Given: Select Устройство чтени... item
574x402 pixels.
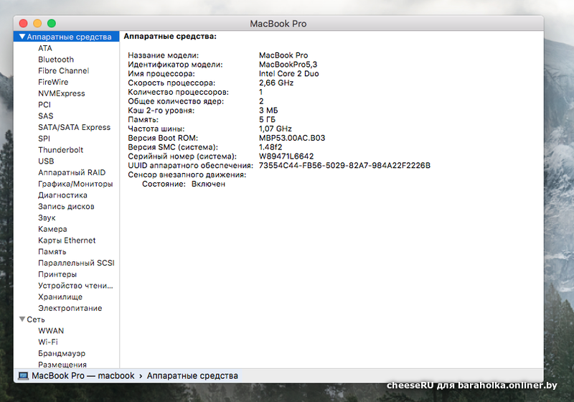Looking at the screenshot, I should 75,286.
